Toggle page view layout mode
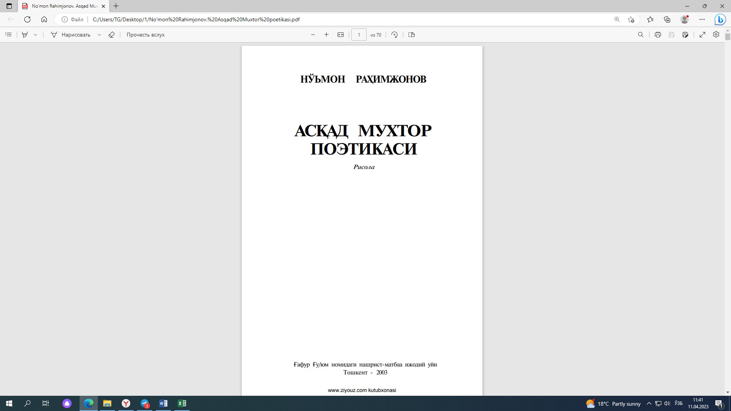 412,35
